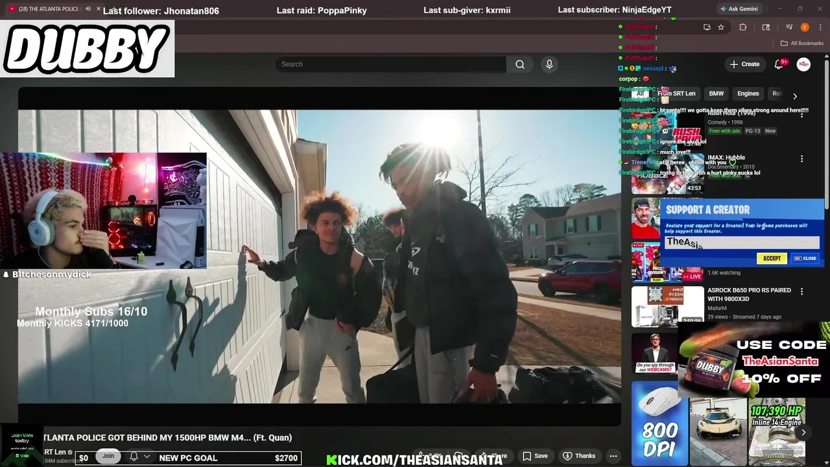Click the Create button on YouTube
Viewport: 830px width, 467px height.
(x=744, y=64)
